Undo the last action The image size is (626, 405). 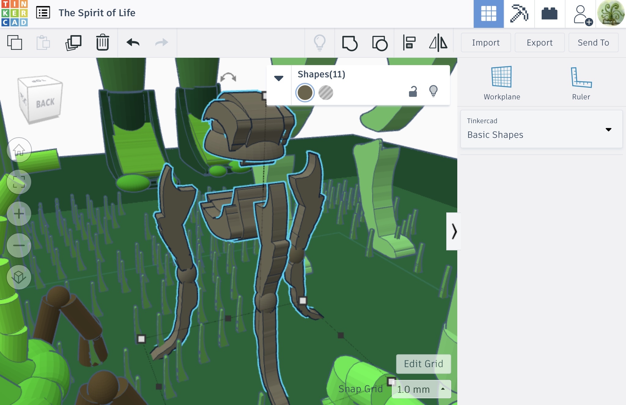point(133,42)
